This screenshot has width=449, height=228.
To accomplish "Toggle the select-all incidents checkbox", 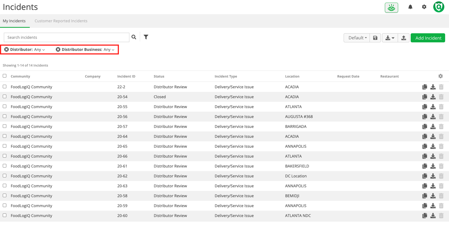I will (5, 76).
